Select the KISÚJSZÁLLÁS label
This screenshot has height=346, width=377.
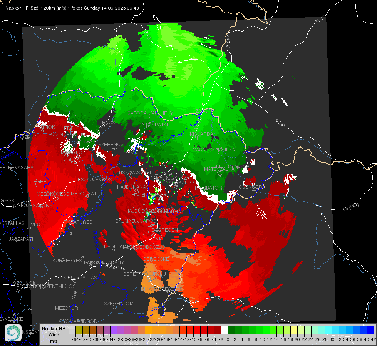click(80, 277)
